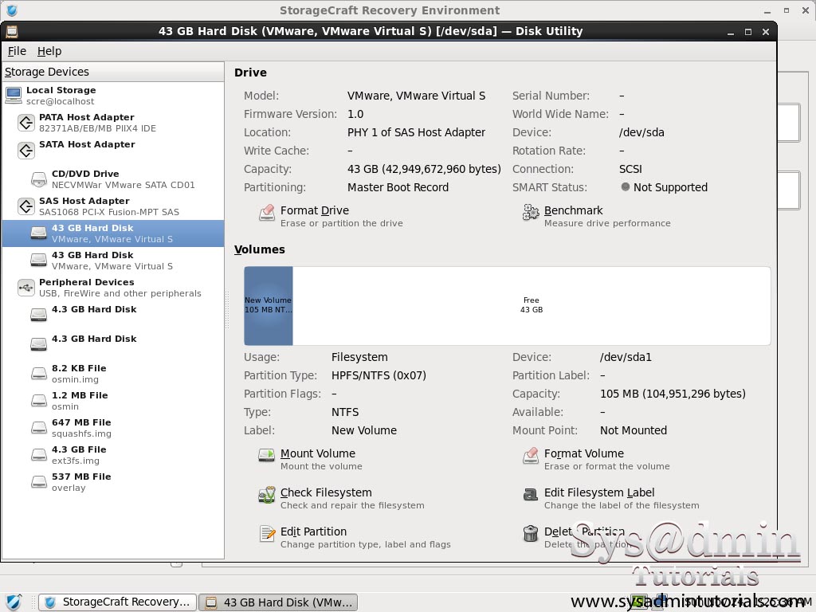The height and width of the screenshot is (612, 816).
Task: Run the Benchmark action label
Action: 573,210
